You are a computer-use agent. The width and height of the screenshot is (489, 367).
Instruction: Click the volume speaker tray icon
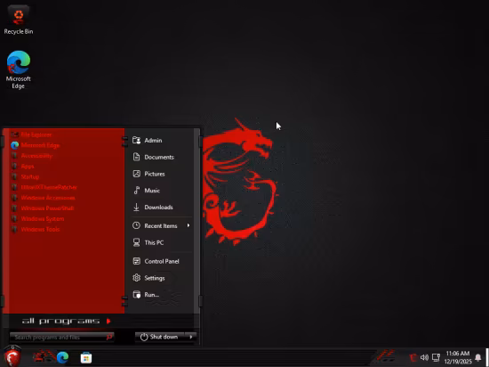point(424,357)
